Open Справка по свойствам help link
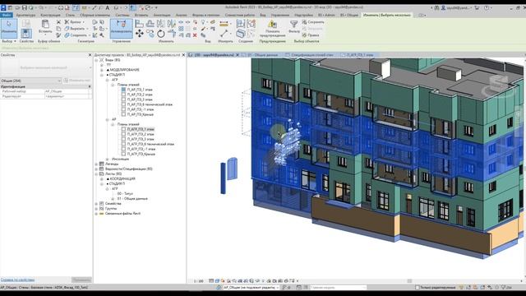The width and height of the screenshot is (526, 296). 17,280
